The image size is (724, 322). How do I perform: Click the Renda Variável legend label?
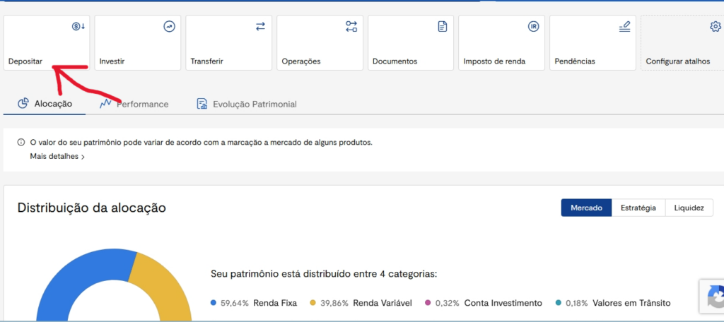click(383, 303)
